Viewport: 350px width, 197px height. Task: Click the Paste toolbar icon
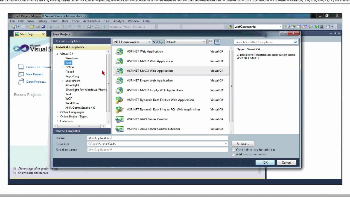coord(63,27)
